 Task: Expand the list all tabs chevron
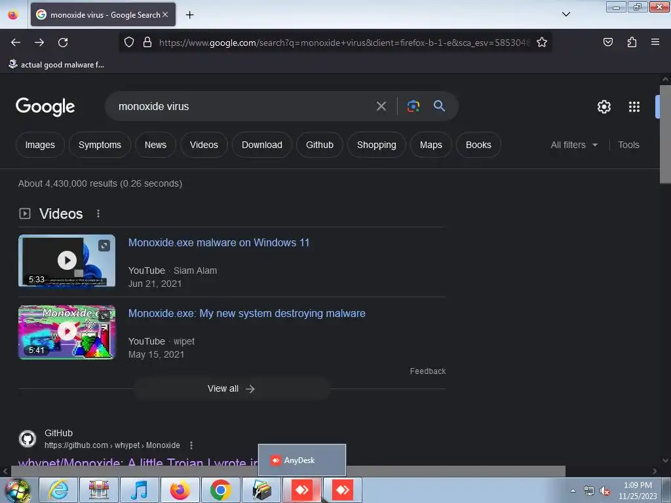[x=566, y=14]
